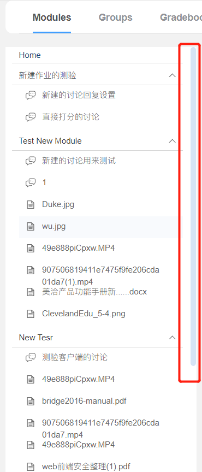Open 907506819411e7475f9fe206cda01da7(1).mp4 video
Viewport: 202px width, 472px height.
point(100,276)
